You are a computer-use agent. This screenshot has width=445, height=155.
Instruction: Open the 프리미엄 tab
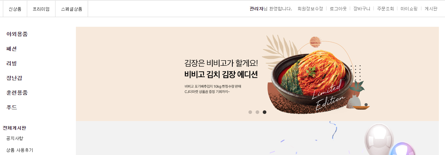click(41, 9)
